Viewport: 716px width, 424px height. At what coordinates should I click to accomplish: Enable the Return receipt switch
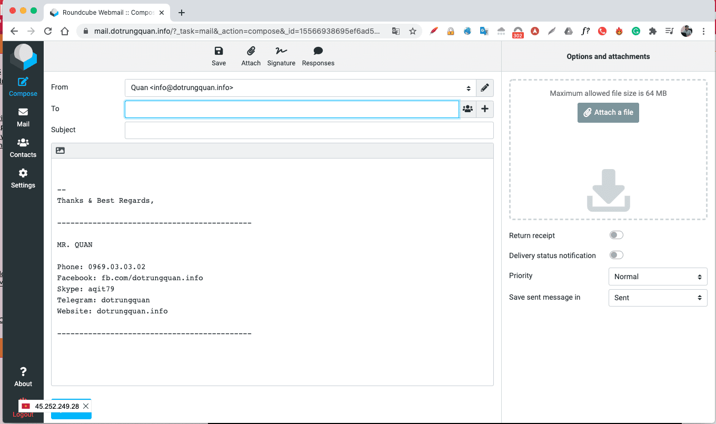click(x=616, y=235)
